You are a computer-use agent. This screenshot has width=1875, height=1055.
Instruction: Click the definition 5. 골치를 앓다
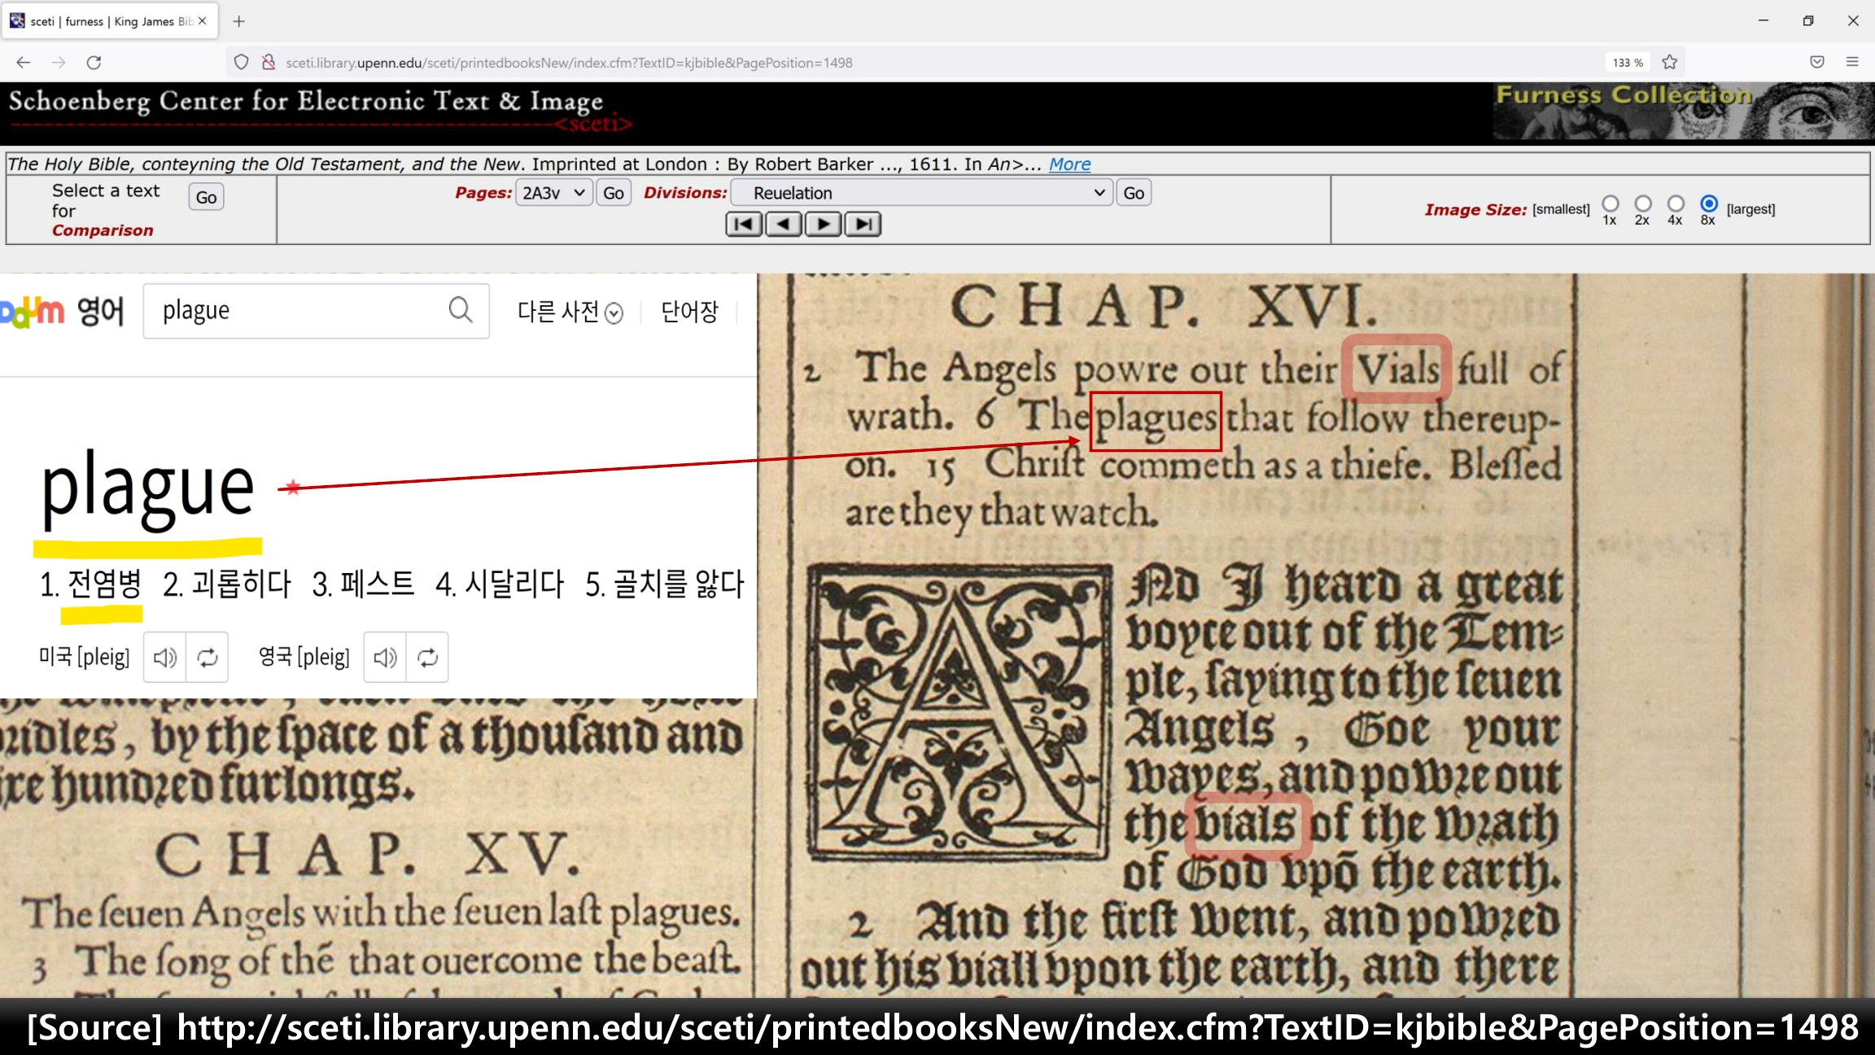[665, 584]
